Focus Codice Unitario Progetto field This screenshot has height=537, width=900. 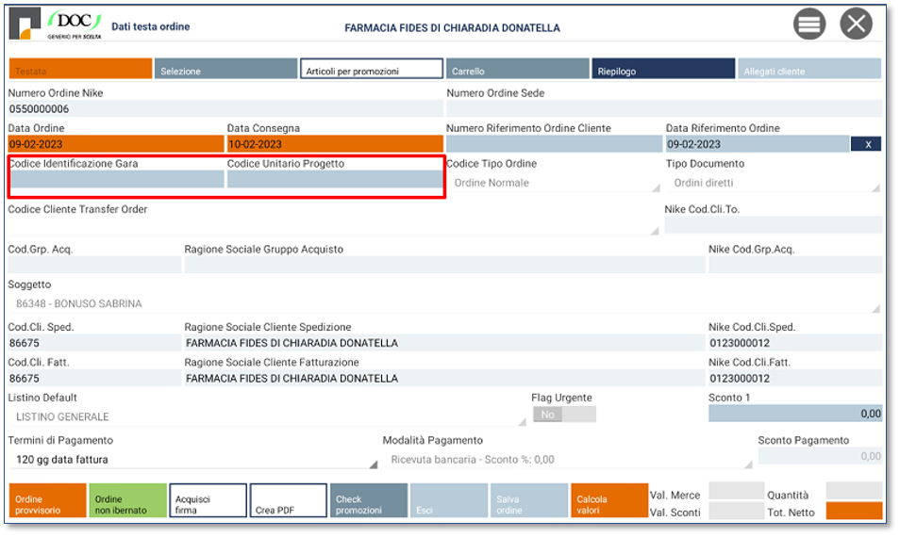click(335, 179)
